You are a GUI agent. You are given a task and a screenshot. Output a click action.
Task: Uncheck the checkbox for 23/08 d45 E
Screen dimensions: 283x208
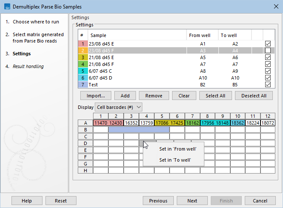point(268,43)
